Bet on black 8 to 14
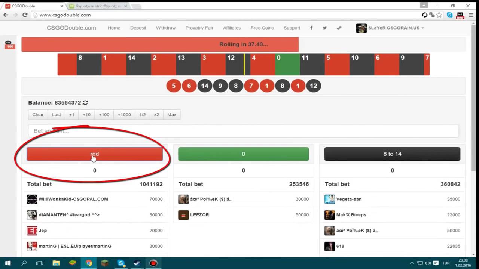This screenshot has height=269, width=479. [392, 154]
